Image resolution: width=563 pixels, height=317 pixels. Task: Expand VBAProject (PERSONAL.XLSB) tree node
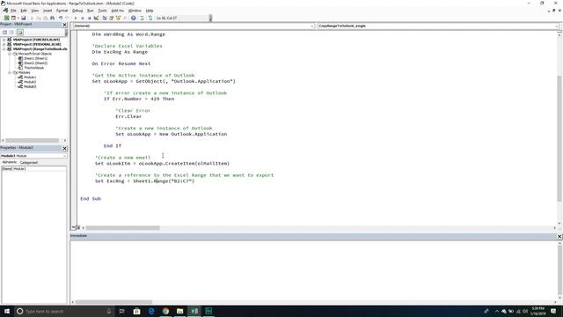4,44
